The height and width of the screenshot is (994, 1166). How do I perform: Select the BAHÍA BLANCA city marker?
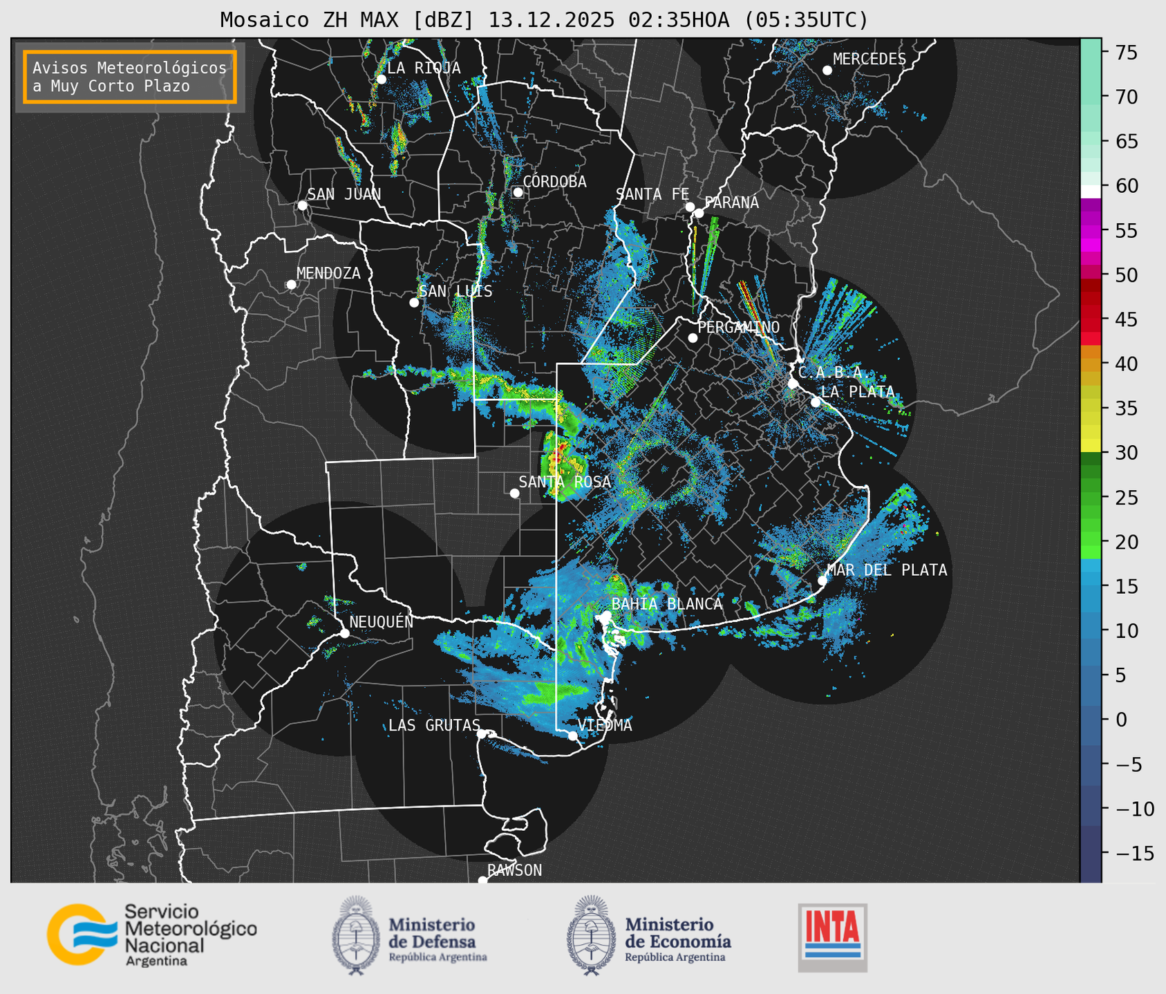click(x=606, y=615)
